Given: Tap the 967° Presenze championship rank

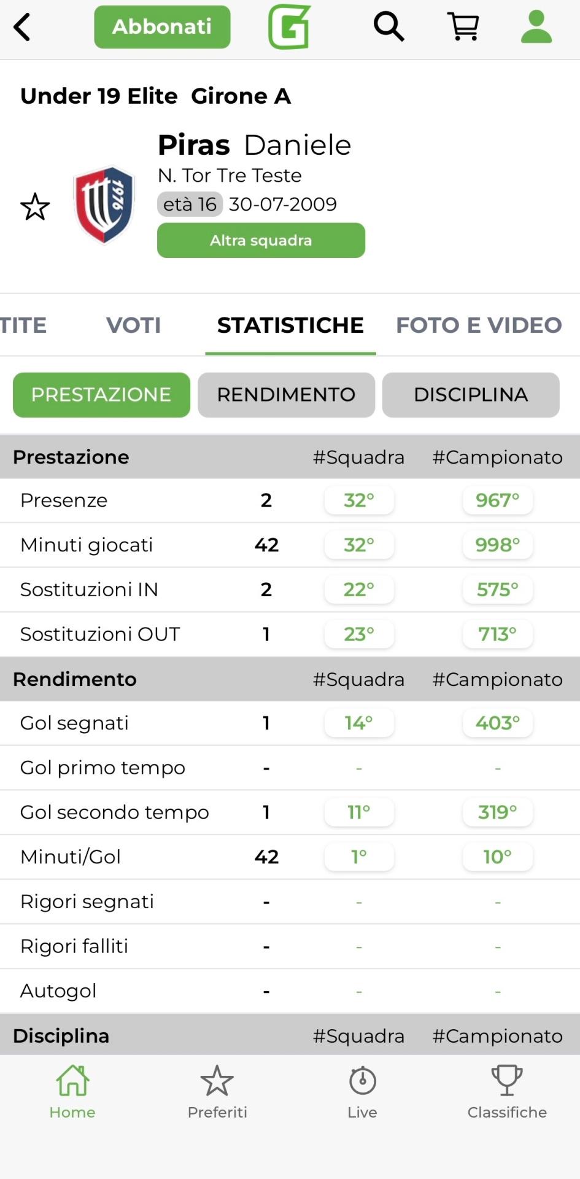Looking at the screenshot, I should [x=497, y=500].
